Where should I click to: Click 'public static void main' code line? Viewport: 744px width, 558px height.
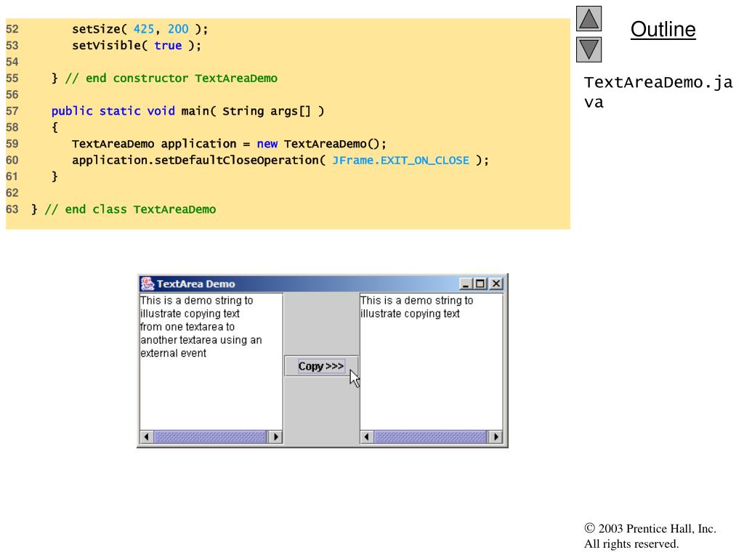click(188, 111)
